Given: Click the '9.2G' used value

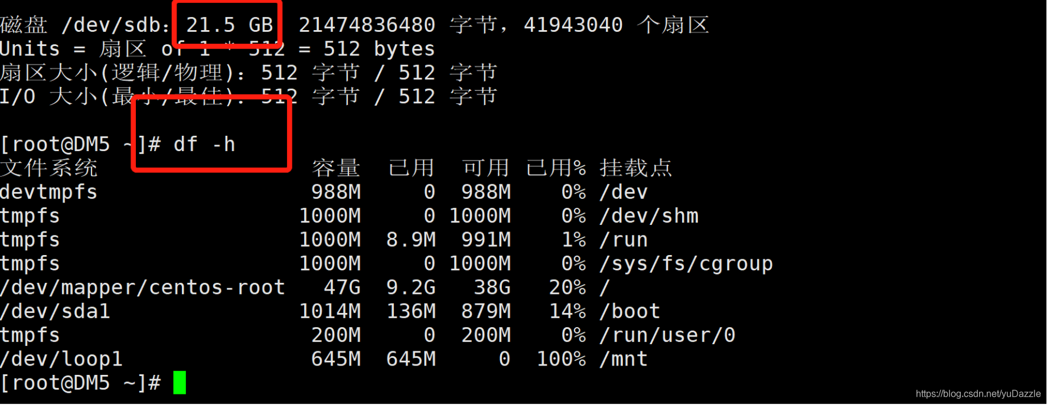Looking at the screenshot, I should (x=411, y=288).
